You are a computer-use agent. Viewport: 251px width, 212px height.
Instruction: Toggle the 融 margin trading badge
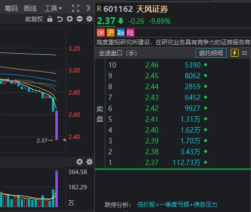pos(121,33)
